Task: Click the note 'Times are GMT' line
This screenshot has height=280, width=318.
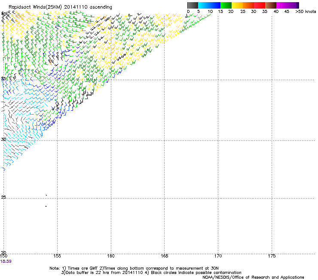Action: (x=134, y=268)
